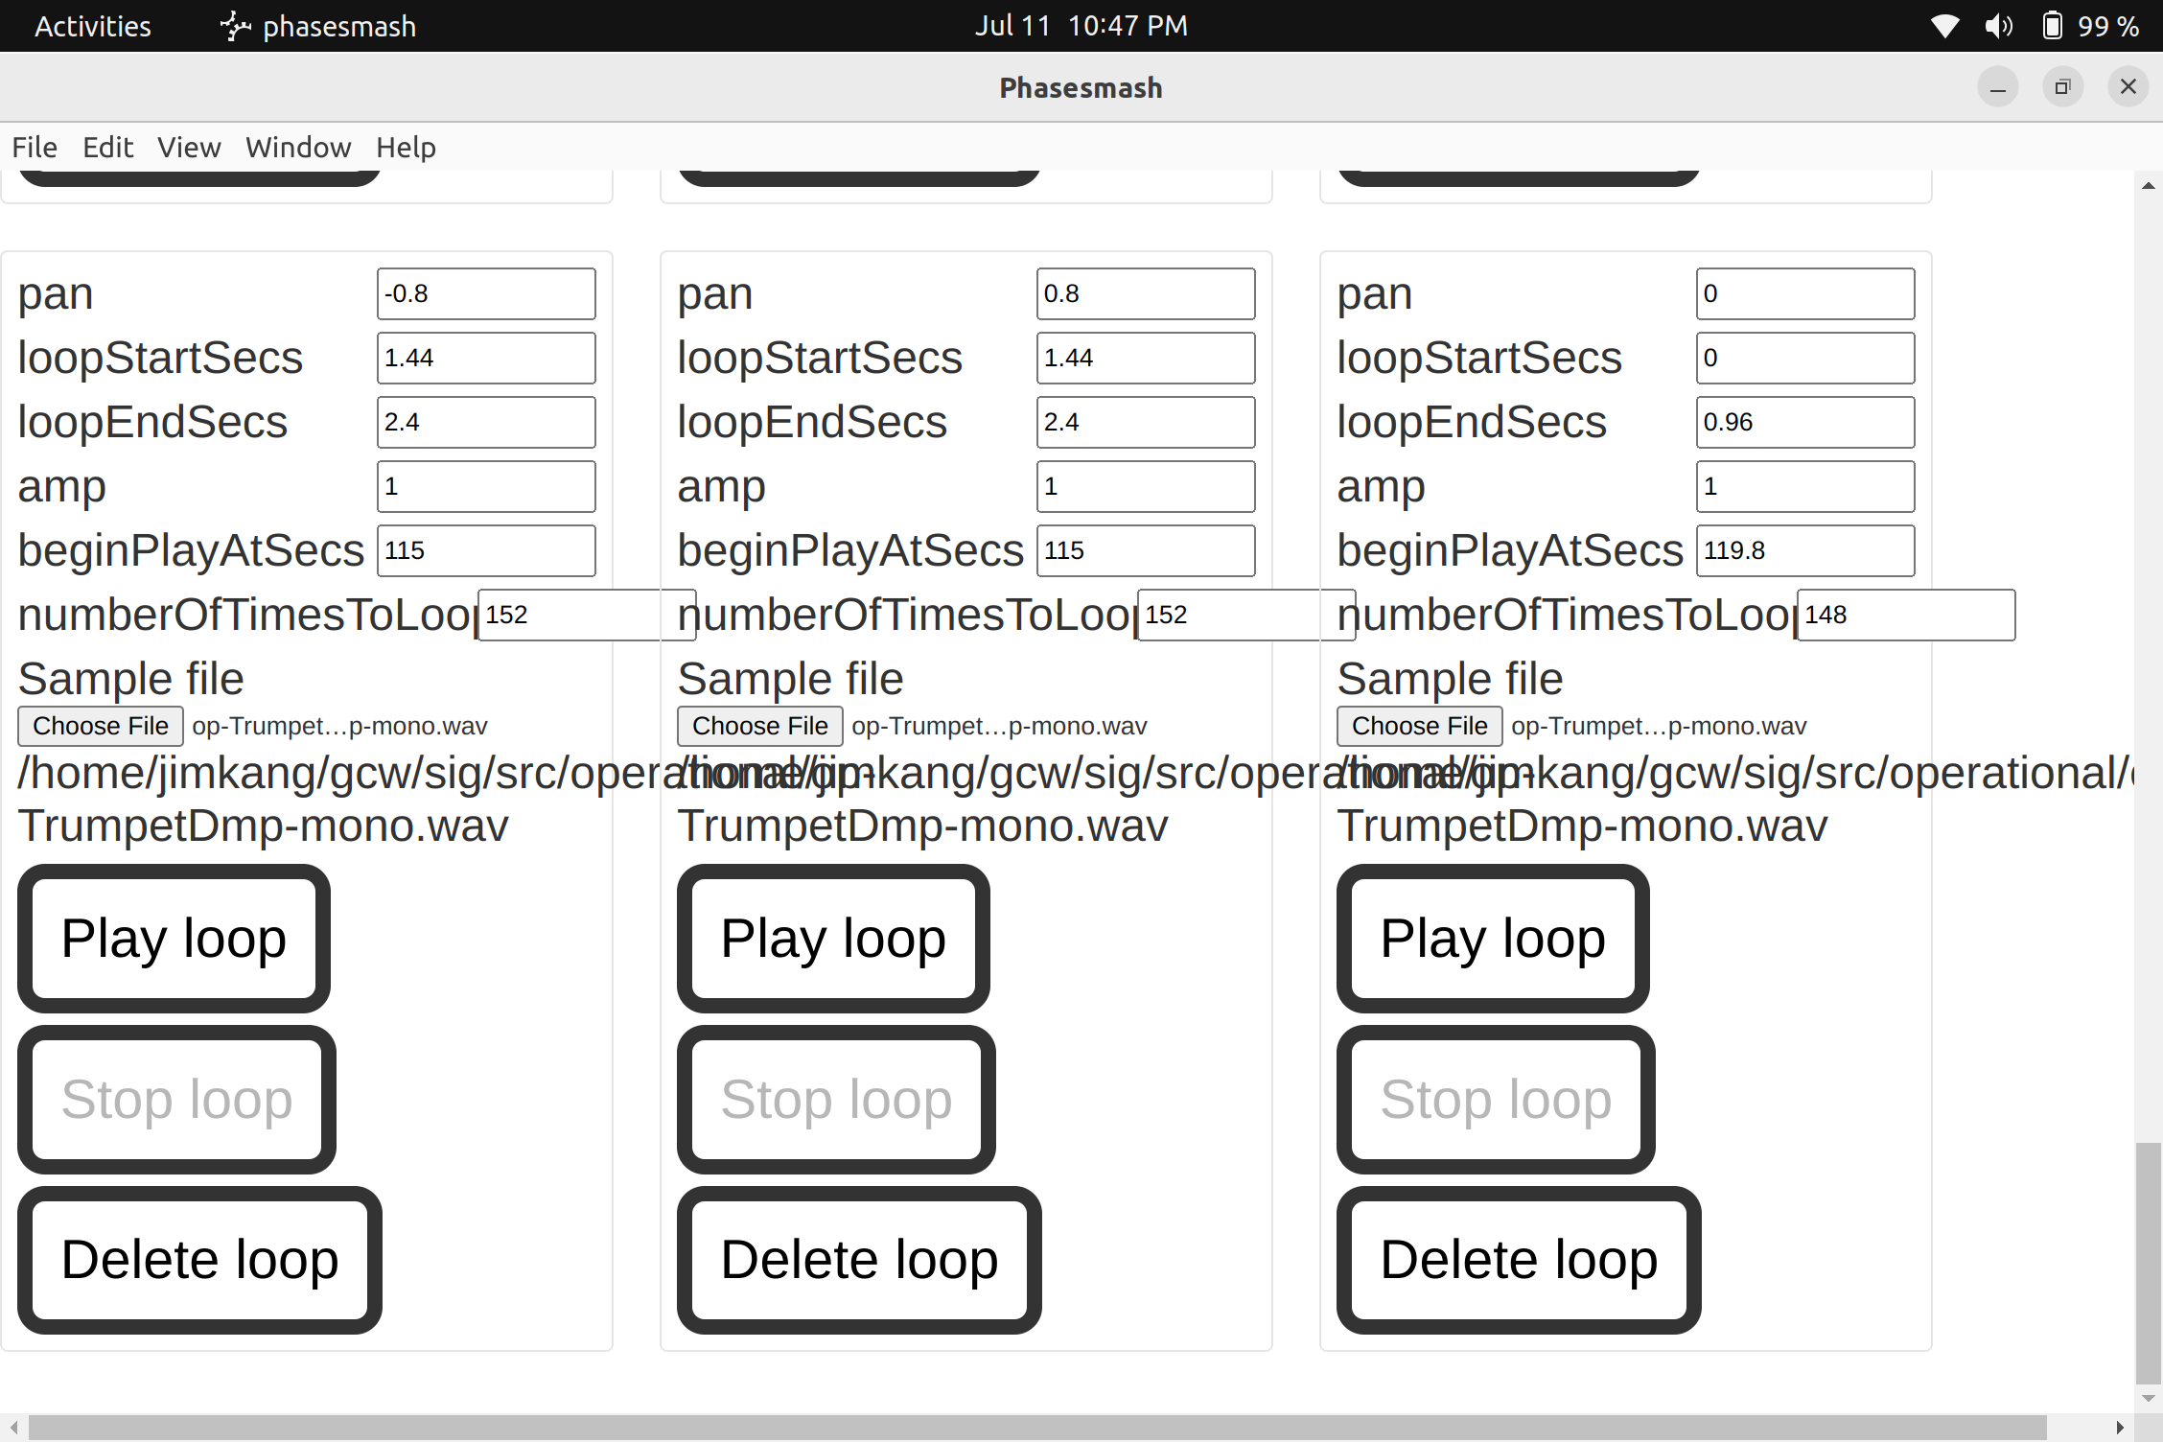Click the phasesmash app indicator in top bar
Viewport: 2163px width, 1442px height.
[318, 26]
